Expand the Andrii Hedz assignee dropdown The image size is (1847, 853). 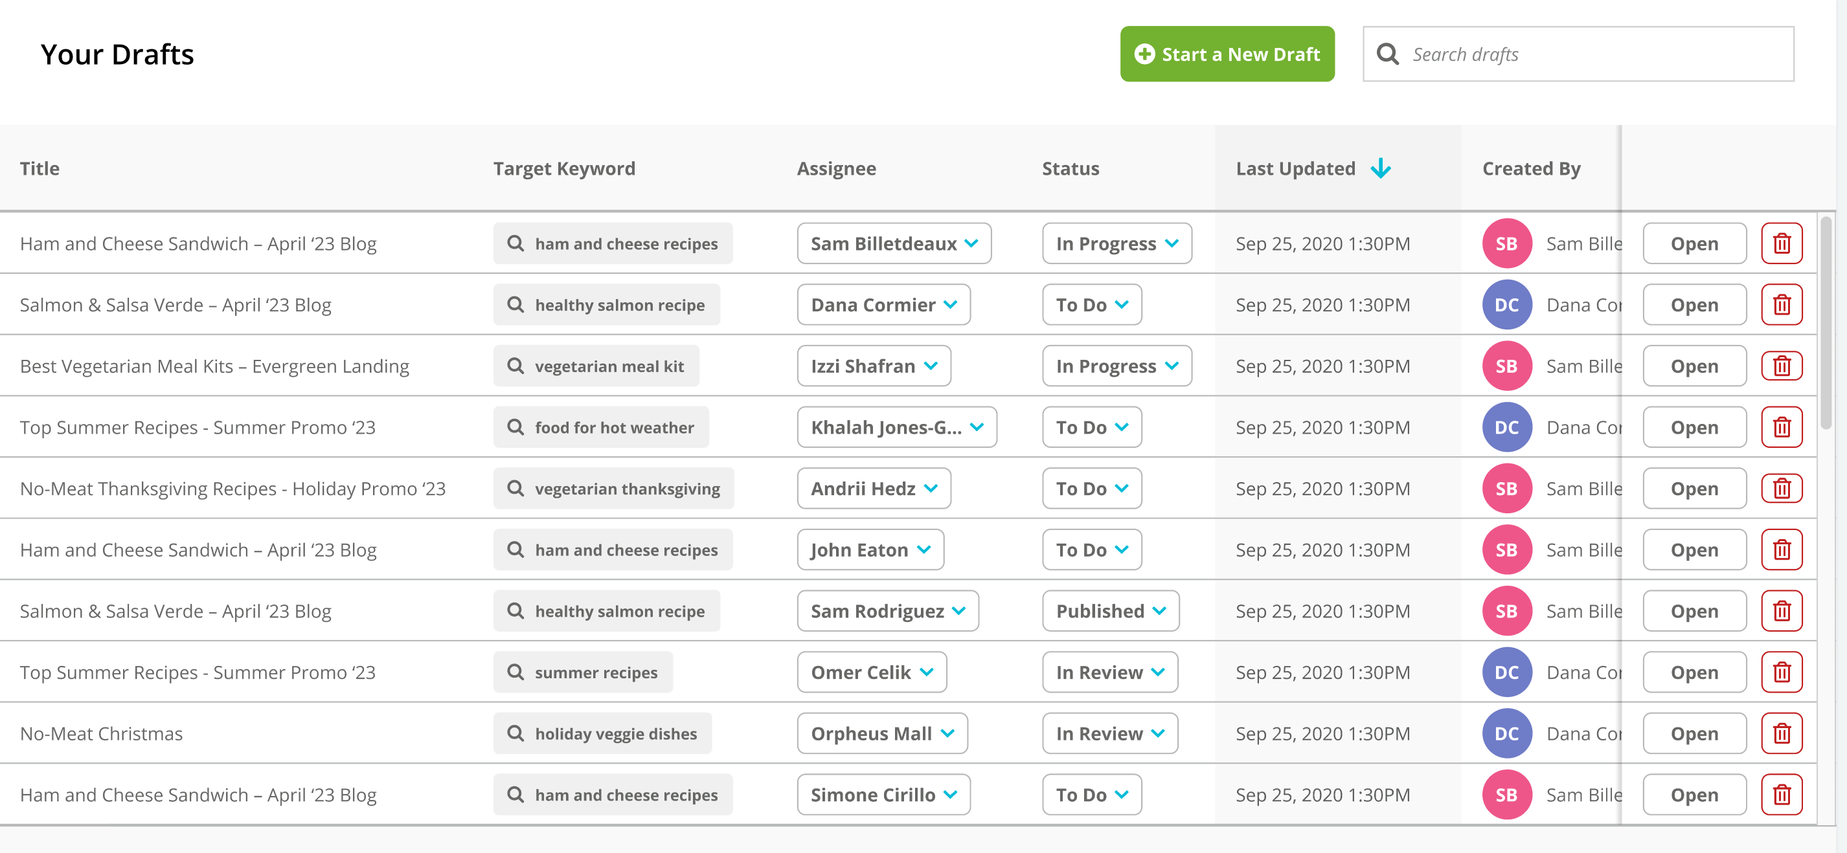click(874, 489)
